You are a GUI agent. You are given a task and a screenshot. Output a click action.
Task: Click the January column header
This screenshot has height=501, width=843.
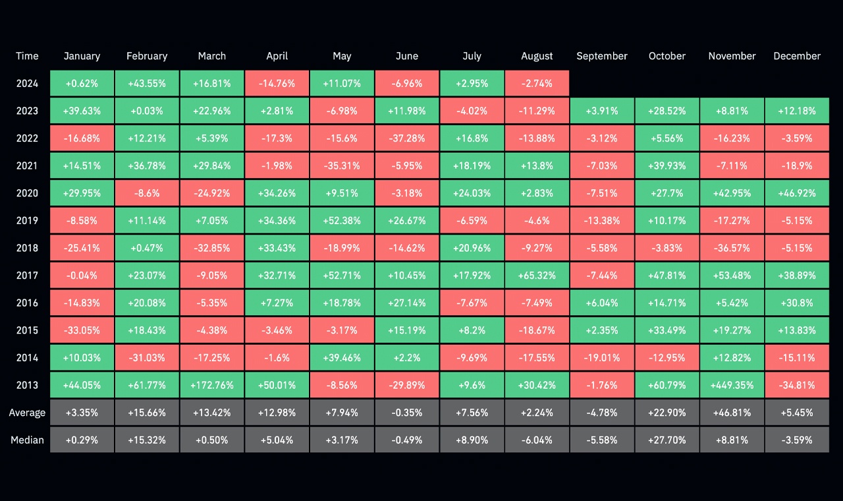(x=82, y=56)
